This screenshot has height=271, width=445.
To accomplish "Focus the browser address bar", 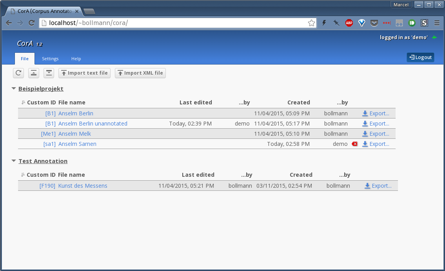I will tap(176, 23).
